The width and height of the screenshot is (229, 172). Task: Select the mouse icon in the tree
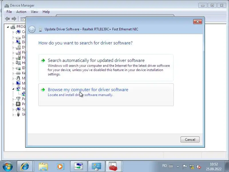click(18, 78)
